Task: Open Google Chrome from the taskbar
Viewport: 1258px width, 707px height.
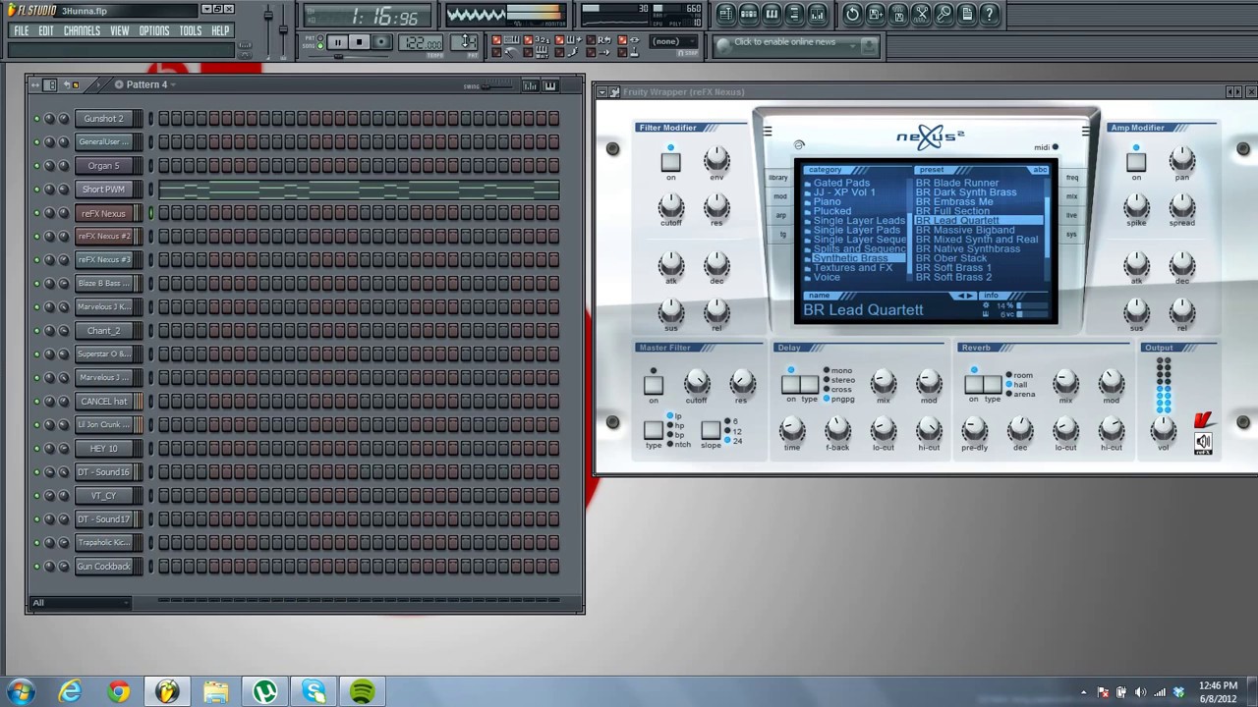Action: coord(118,692)
